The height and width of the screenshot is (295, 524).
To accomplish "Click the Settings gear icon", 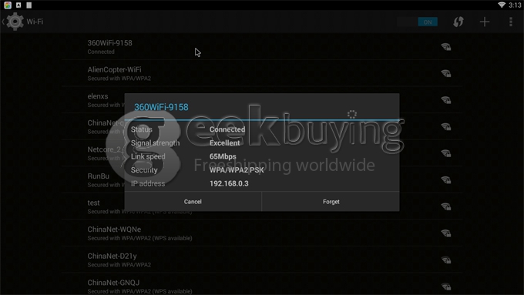I will (x=15, y=22).
